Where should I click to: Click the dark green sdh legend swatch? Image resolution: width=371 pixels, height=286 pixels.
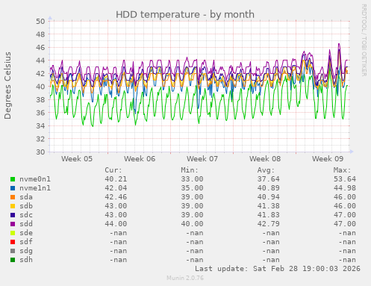[x=13, y=260]
